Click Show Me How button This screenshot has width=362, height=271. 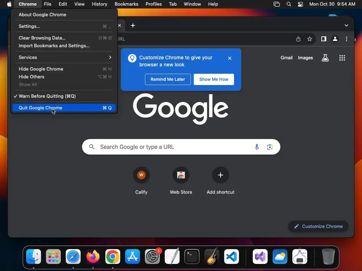pos(214,79)
